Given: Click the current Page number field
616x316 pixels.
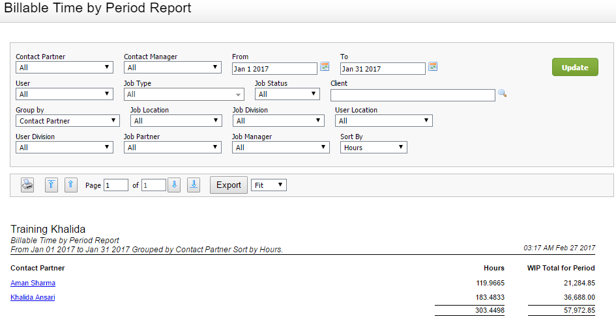Looking at the screenshot, I should pyautogui.click(x=116, y=185).
